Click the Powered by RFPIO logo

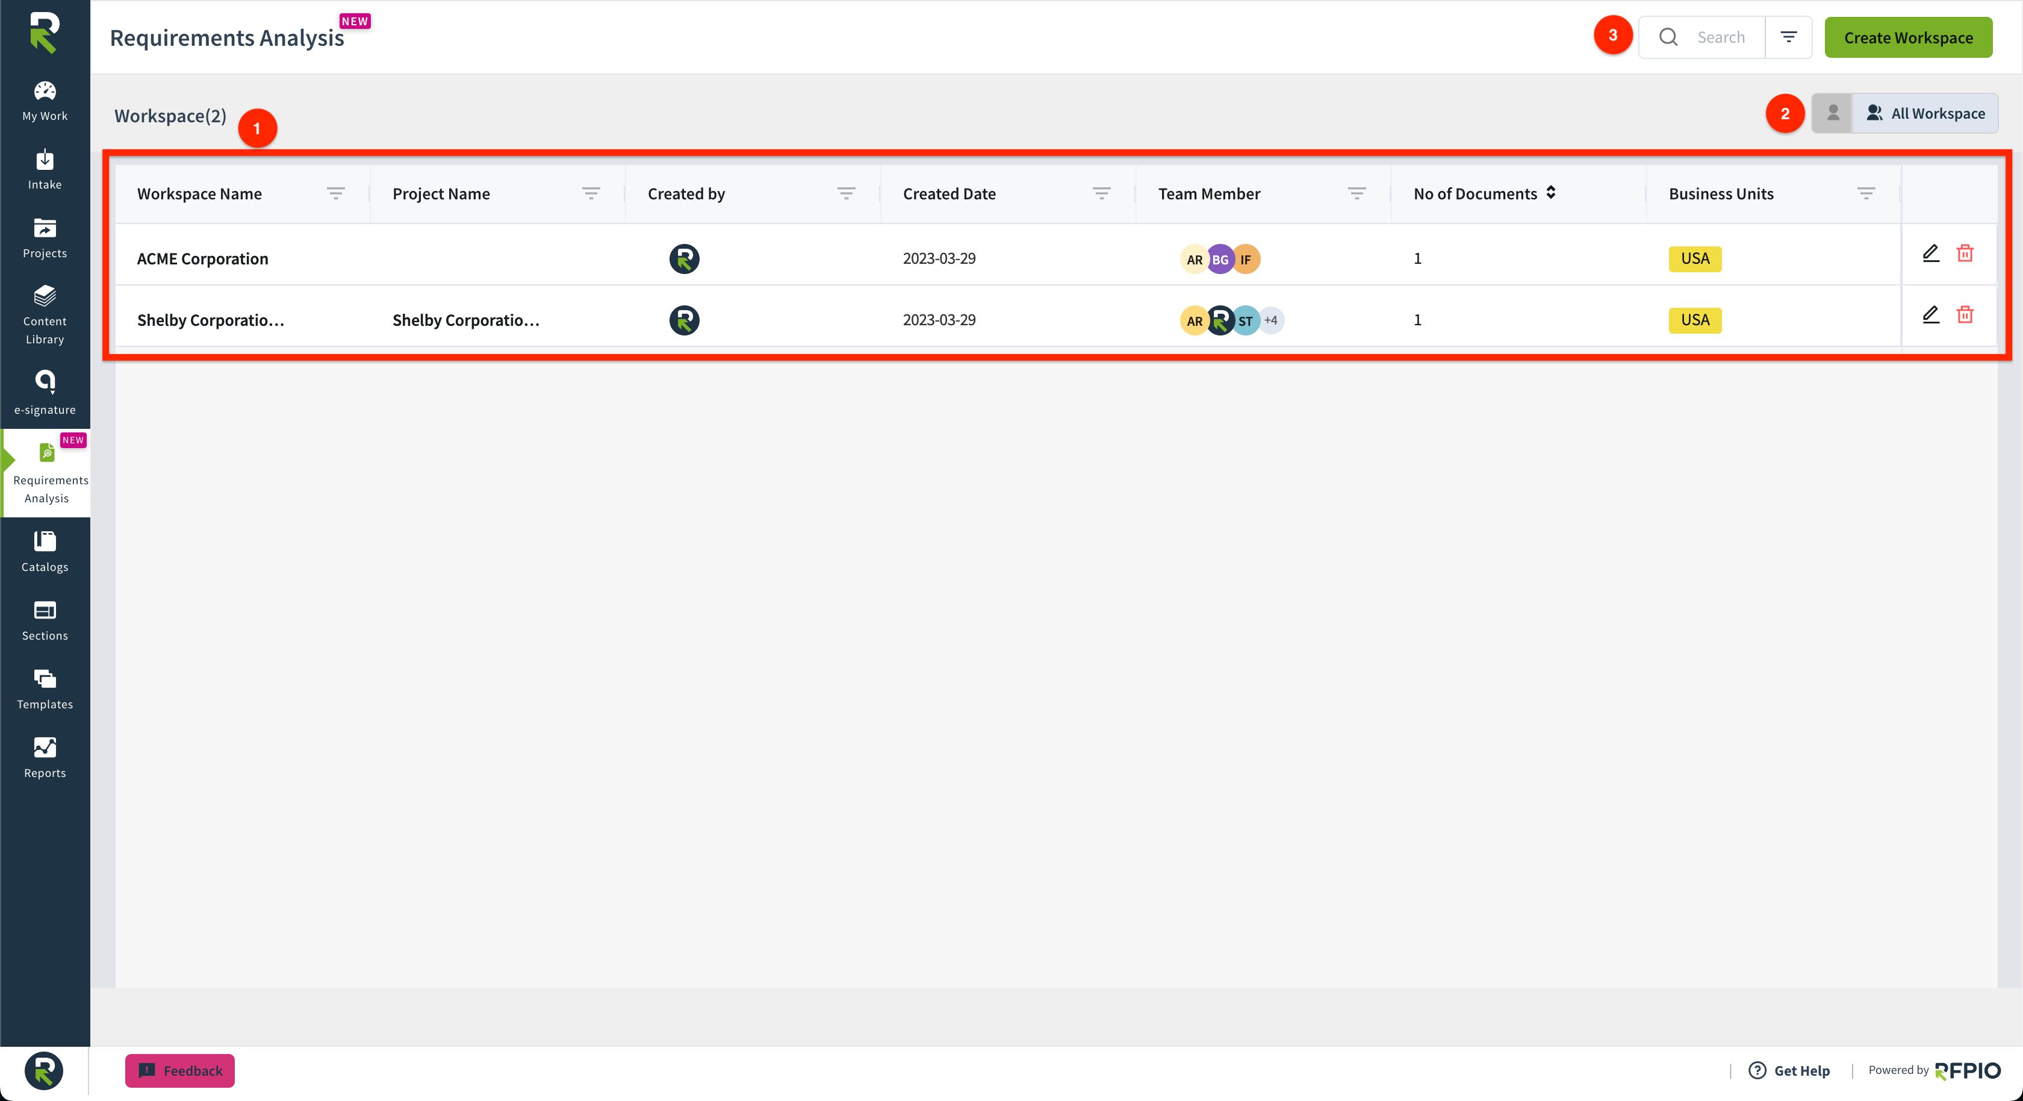(x=1967, y=1070)
